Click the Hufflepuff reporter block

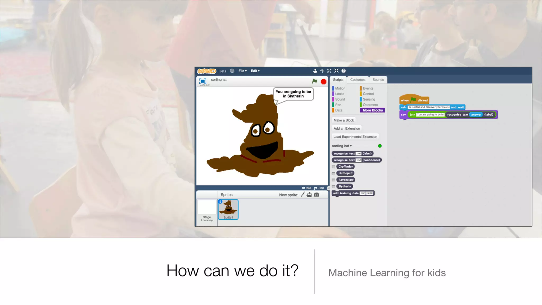(345, 173)
